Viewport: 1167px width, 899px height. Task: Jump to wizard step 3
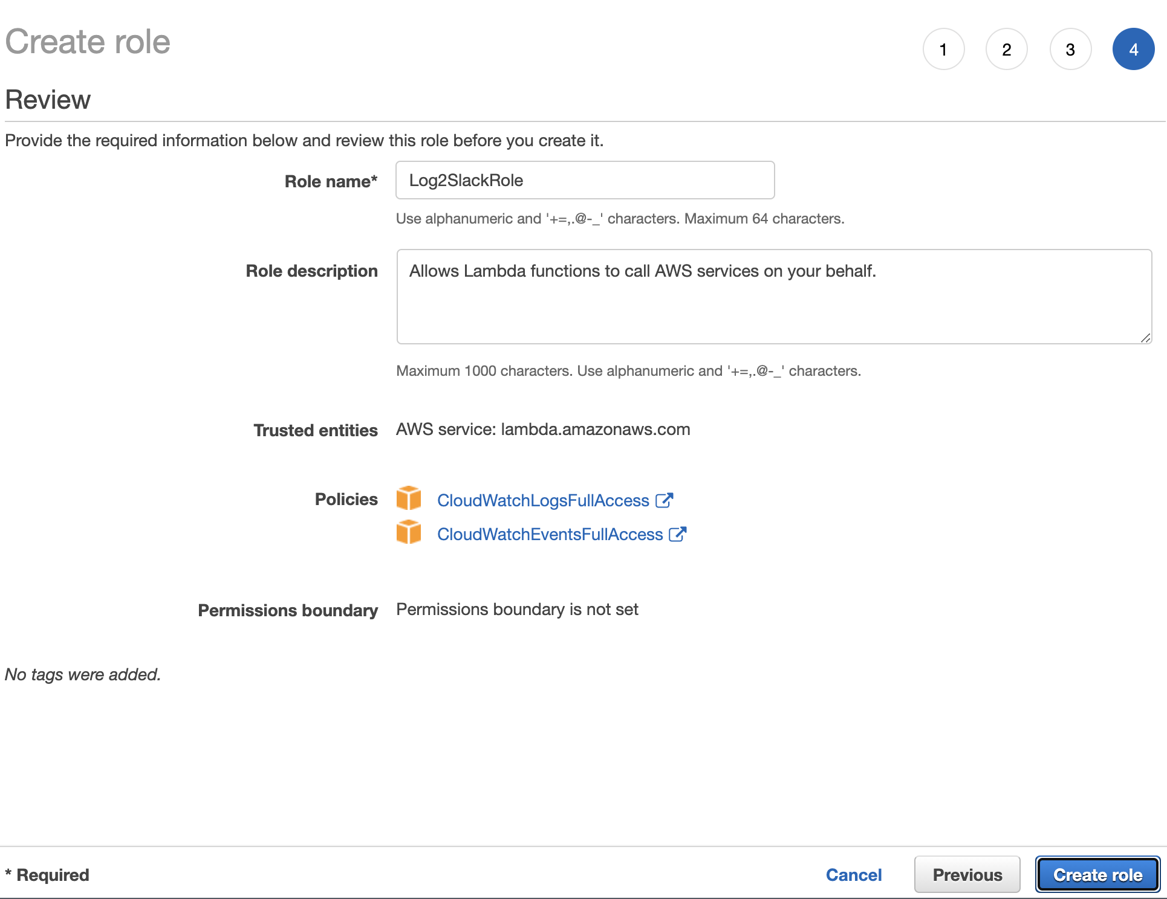pyautogui.click(x=1070, y=50)
